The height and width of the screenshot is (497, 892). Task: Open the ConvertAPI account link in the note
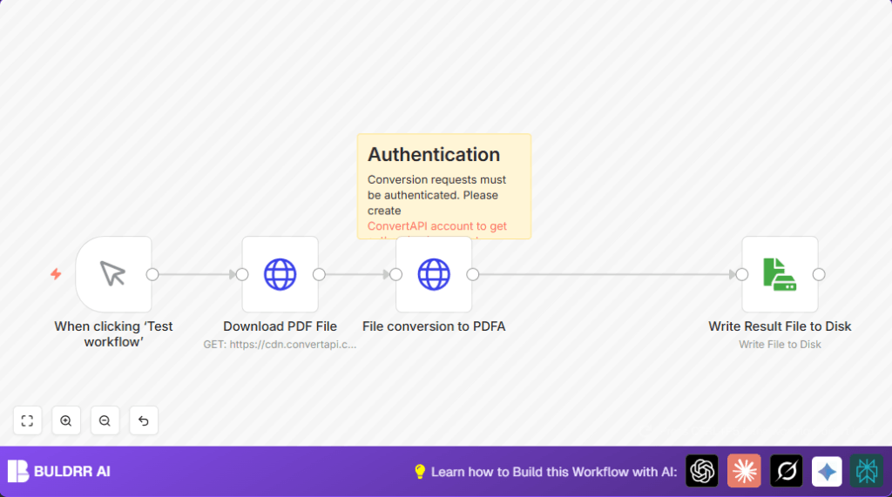pos(437,226)
